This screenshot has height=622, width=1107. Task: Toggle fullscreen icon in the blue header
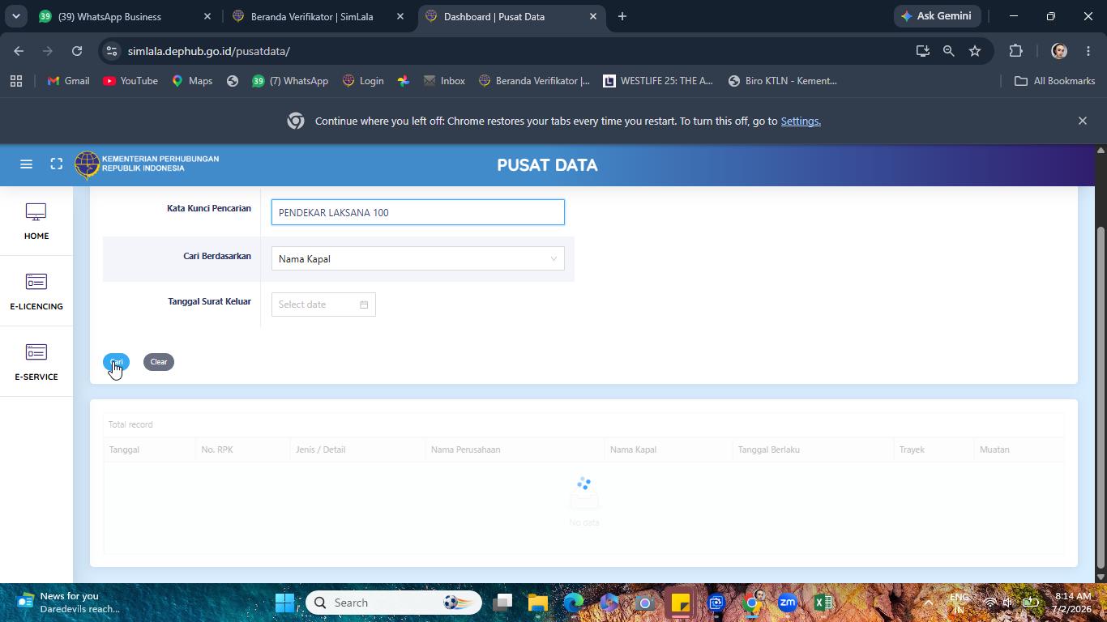pyautogui.click(x=57, y=164)
